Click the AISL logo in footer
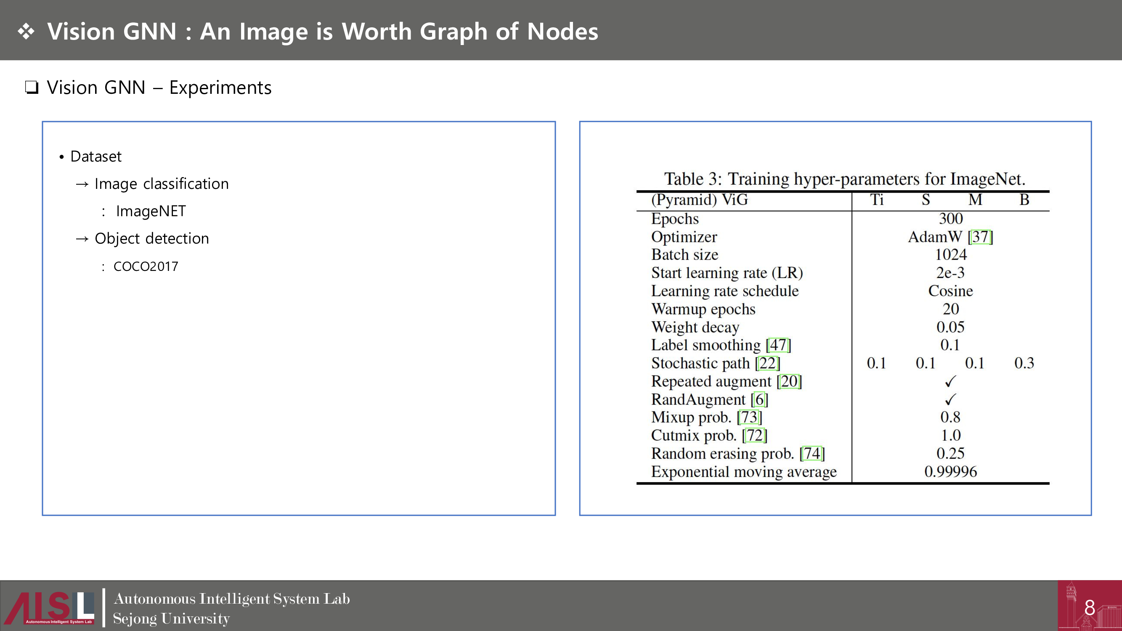The image size is (1122, 631). (x=49, y=607)
